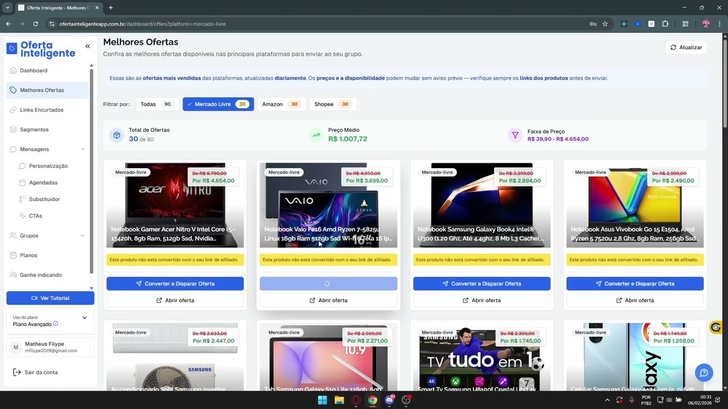Screen dimensions: 728x409
Task: Open Discord from the taskbar
Action: (x=390, y=400)
